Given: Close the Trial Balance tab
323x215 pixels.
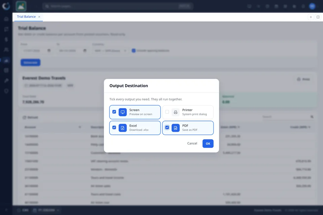Looking at the screenshot, I should [39, 17].
